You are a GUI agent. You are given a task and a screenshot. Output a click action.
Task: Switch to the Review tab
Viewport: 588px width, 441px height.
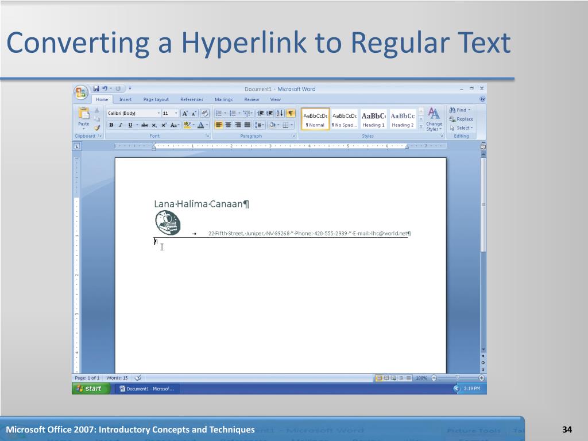[x=252, y=99]
